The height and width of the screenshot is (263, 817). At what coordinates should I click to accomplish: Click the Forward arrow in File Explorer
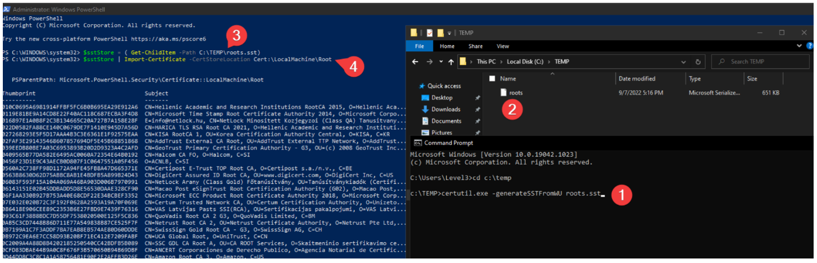click(x=431, y=62)
